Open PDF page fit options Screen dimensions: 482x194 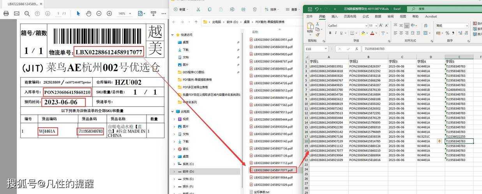click(x=141, y=14)
